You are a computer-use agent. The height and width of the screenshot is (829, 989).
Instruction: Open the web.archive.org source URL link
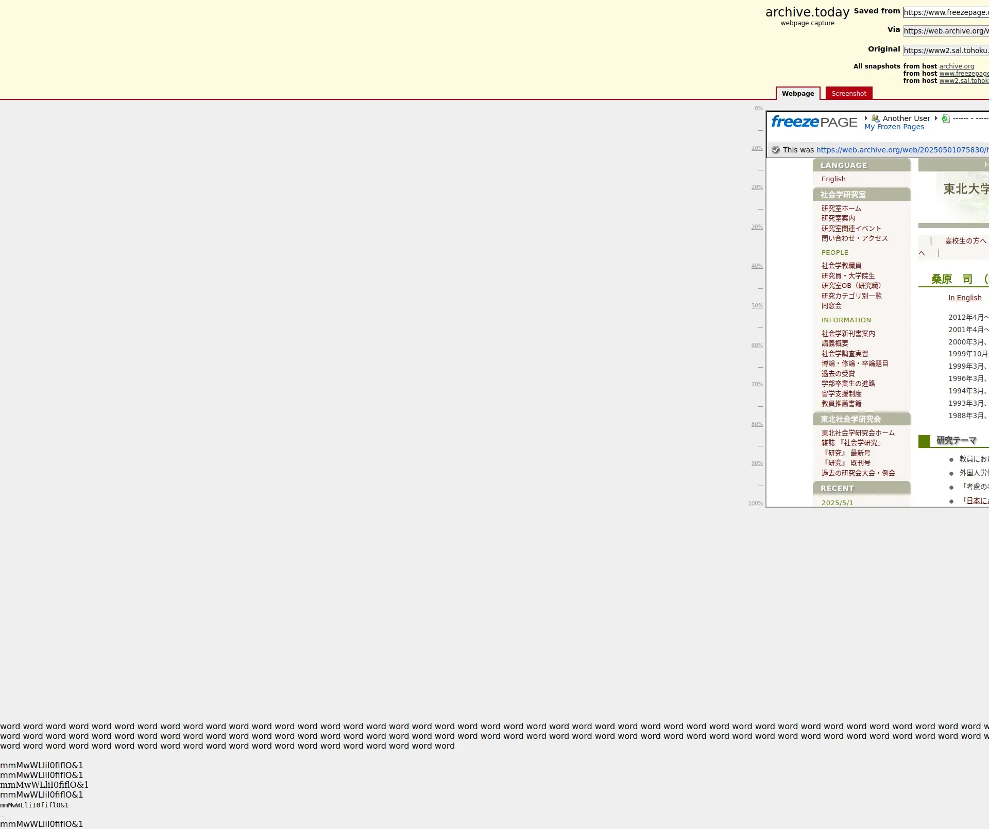coord(901,150)
